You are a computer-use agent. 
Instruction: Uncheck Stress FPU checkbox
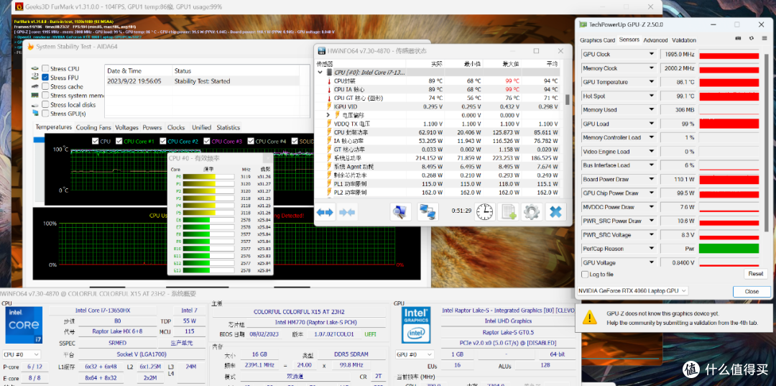click(x=45, y=78)
